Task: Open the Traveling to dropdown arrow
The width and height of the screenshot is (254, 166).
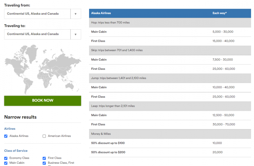Action: [76, 34]
